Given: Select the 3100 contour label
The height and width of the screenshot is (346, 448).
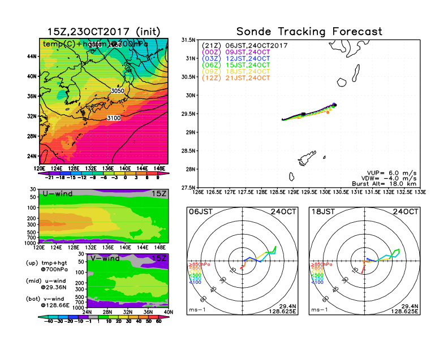Looking at the screenshot, I should 114,118.
